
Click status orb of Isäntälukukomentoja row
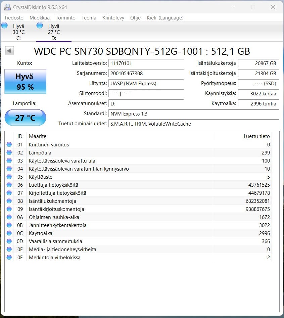coord(9,201)
